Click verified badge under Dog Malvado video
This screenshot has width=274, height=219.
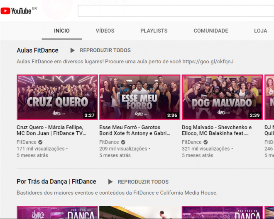click(x=205, y=142)
